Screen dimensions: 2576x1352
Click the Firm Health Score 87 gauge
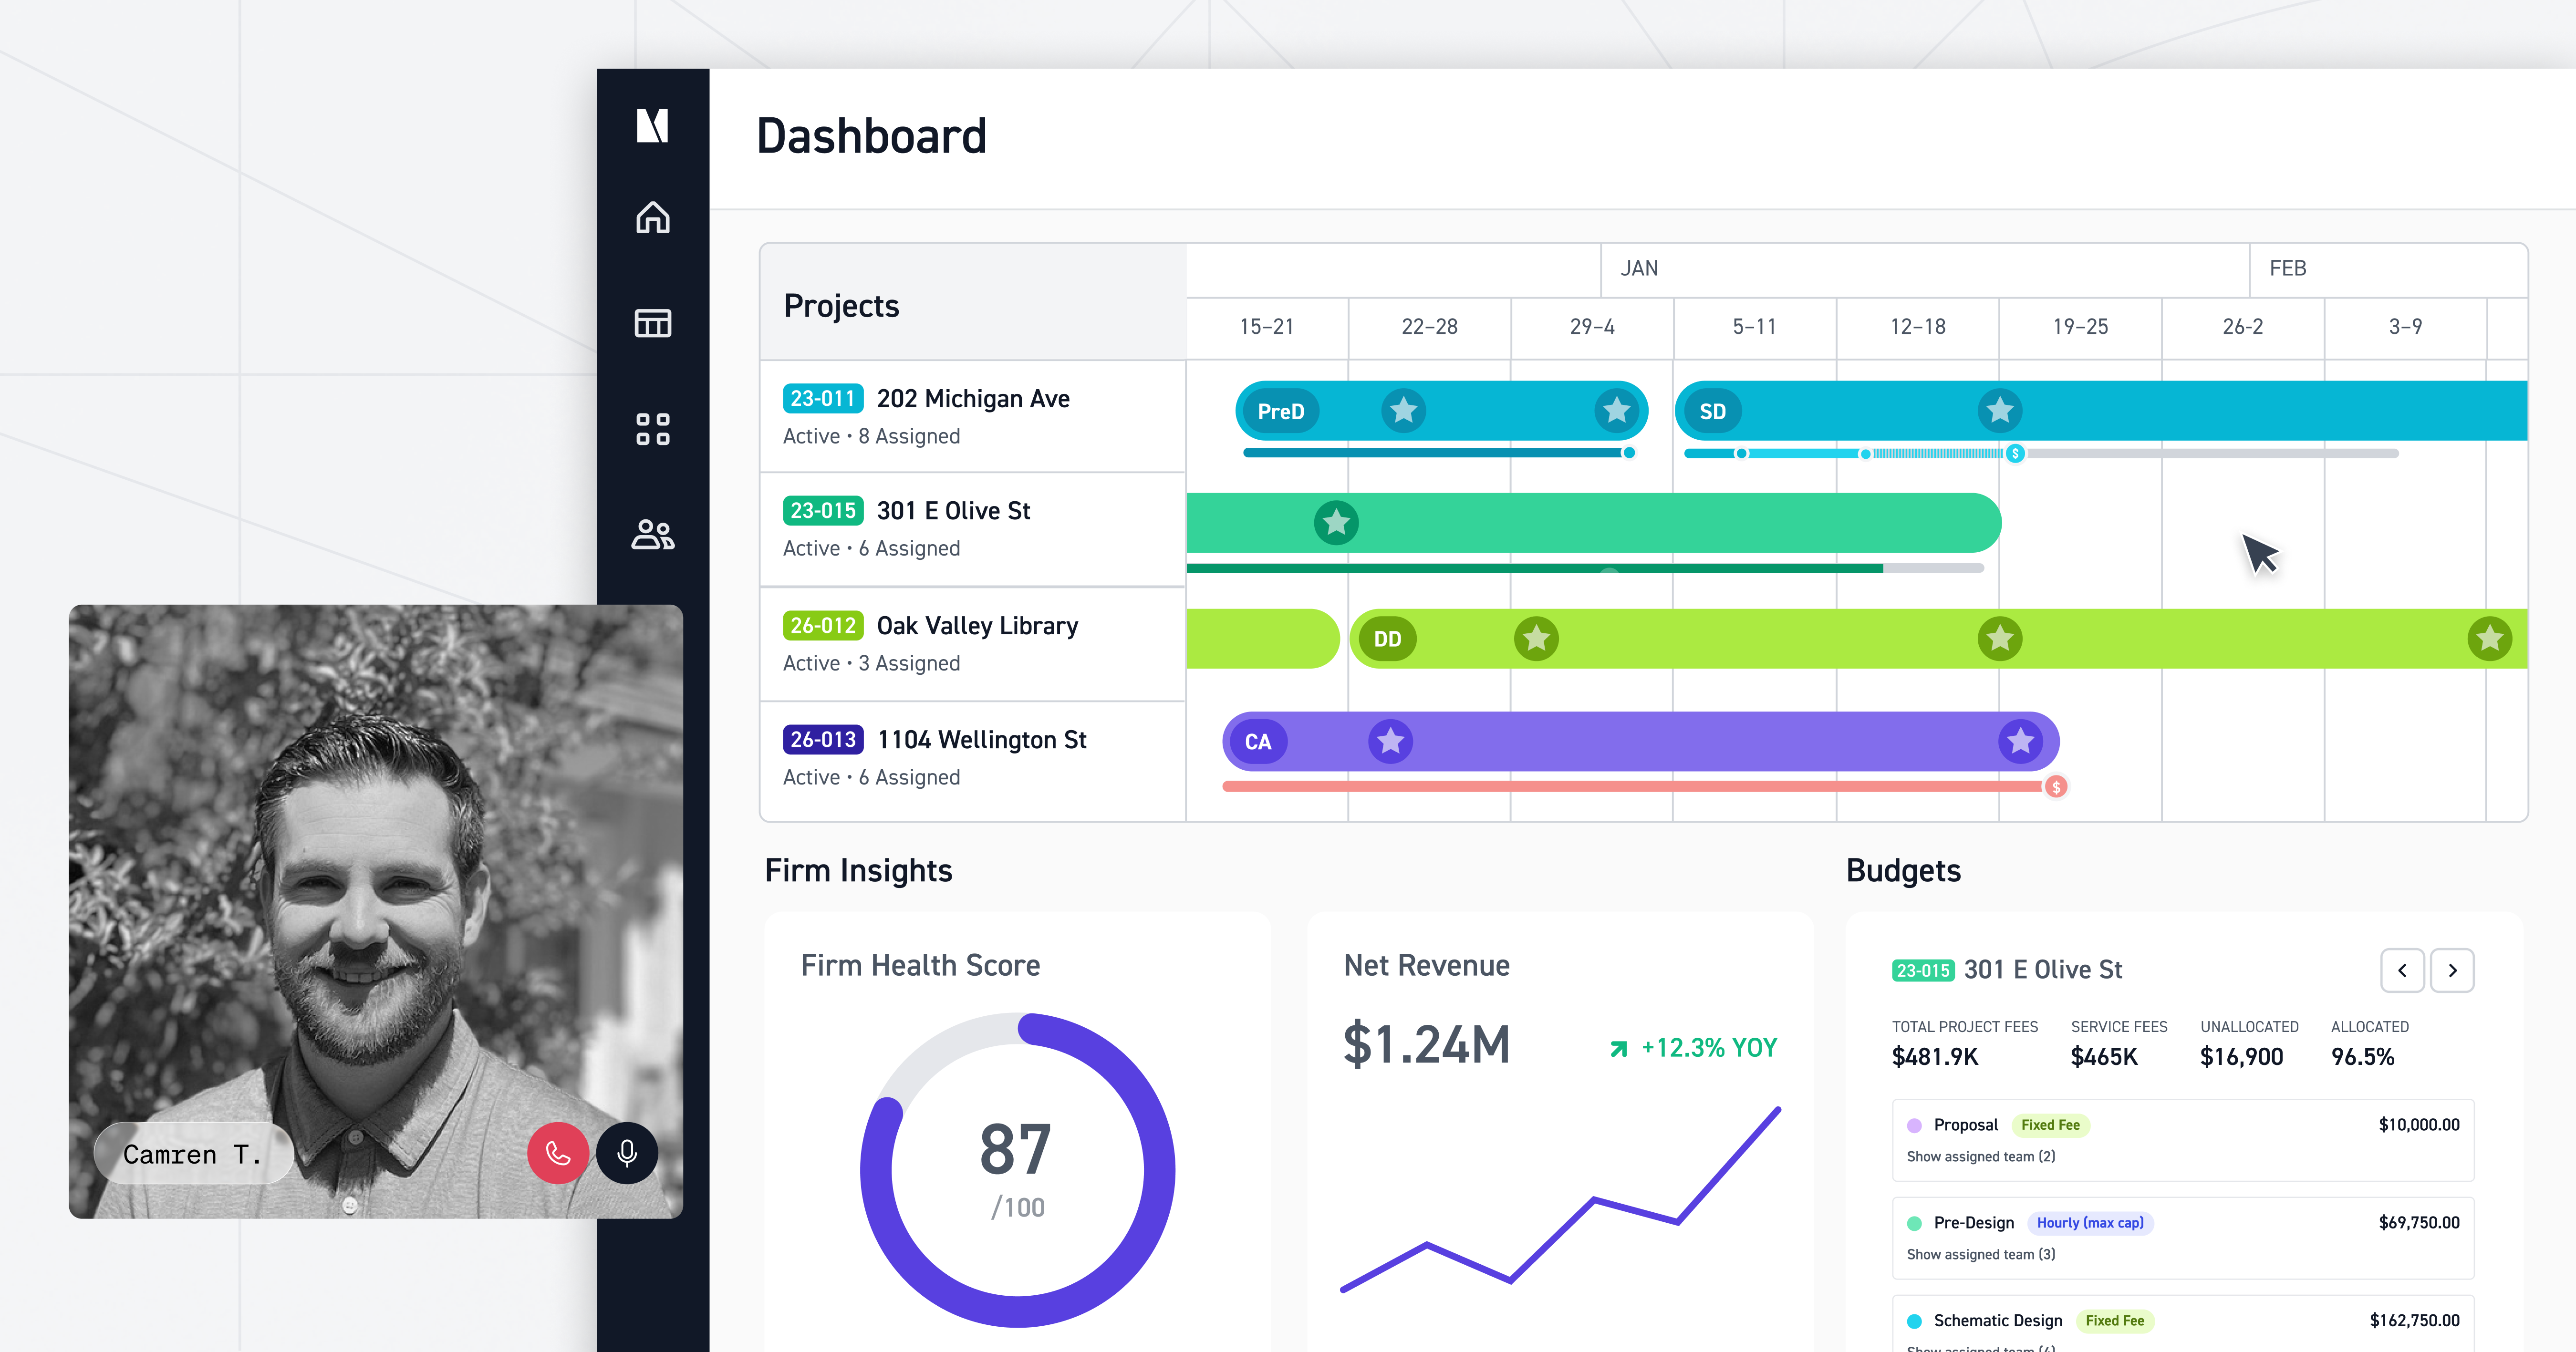(x=1017, y=1170)
